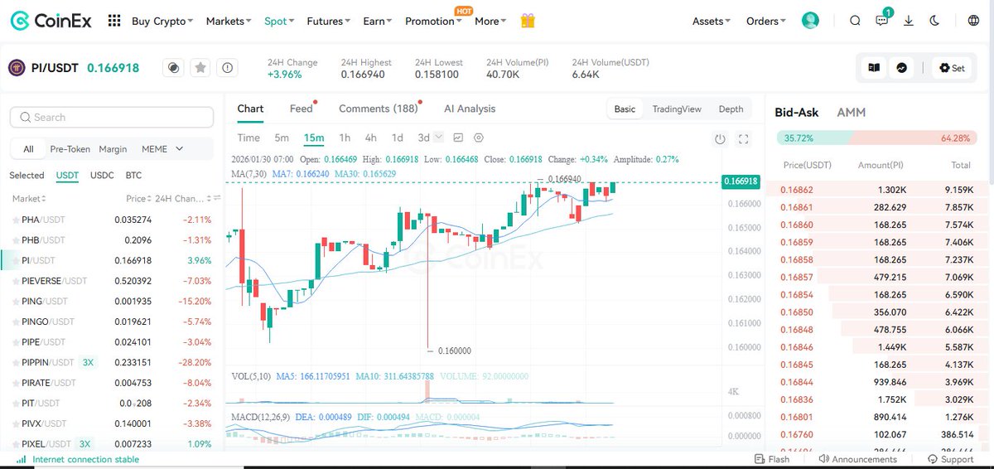
Task: Favorite the PIEVERSE/USDT star
Action: [15, 281]
